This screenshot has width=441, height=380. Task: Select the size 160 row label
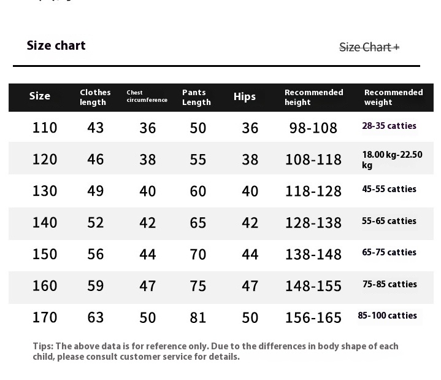[x=45, y=285]
